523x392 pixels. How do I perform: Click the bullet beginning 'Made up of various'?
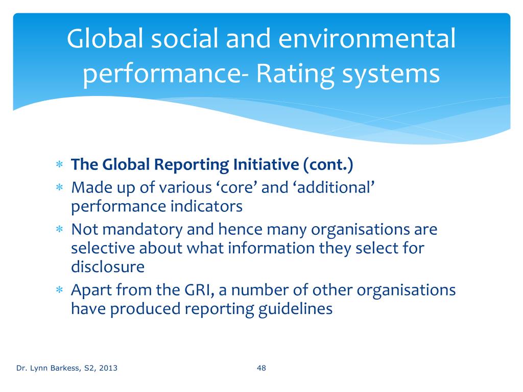pyautogui.click(x=223, y=197)
